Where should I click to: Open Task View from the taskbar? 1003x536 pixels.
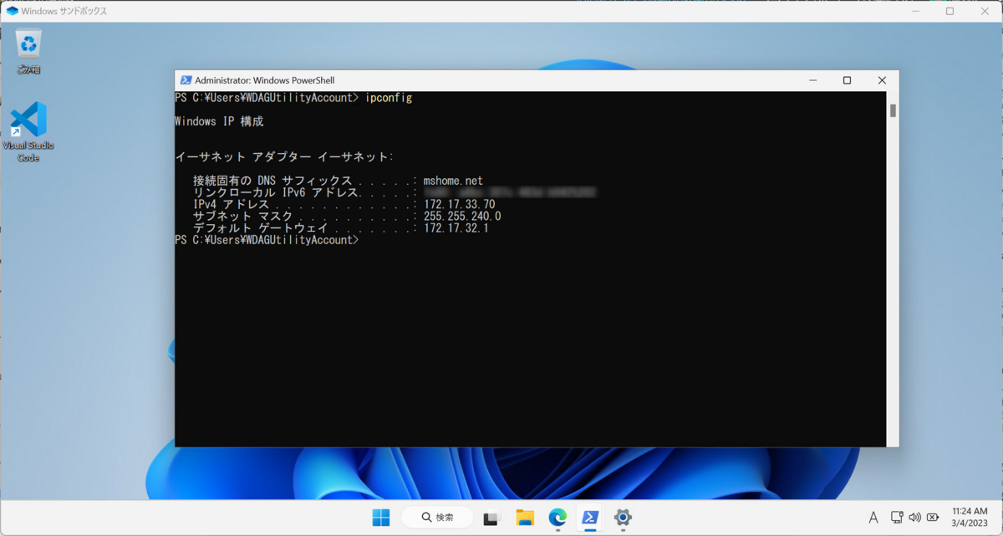point(491,518)
